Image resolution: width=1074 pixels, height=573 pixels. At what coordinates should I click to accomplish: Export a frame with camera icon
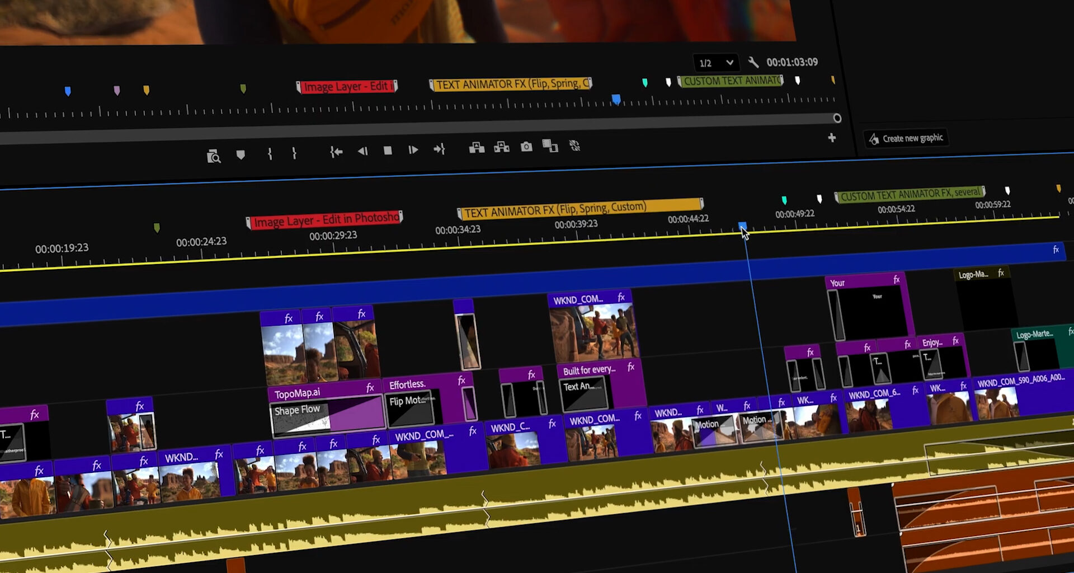(526, 147)
